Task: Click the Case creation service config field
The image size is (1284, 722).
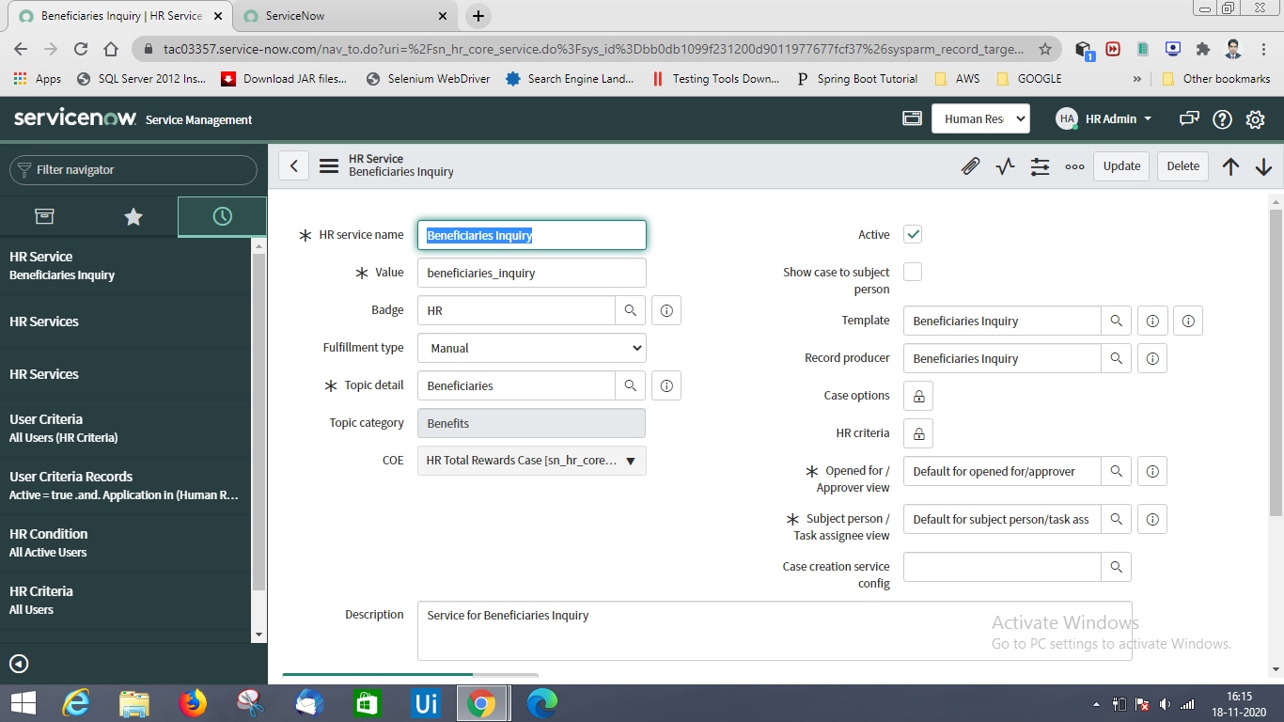Action: click(1002, 567)
